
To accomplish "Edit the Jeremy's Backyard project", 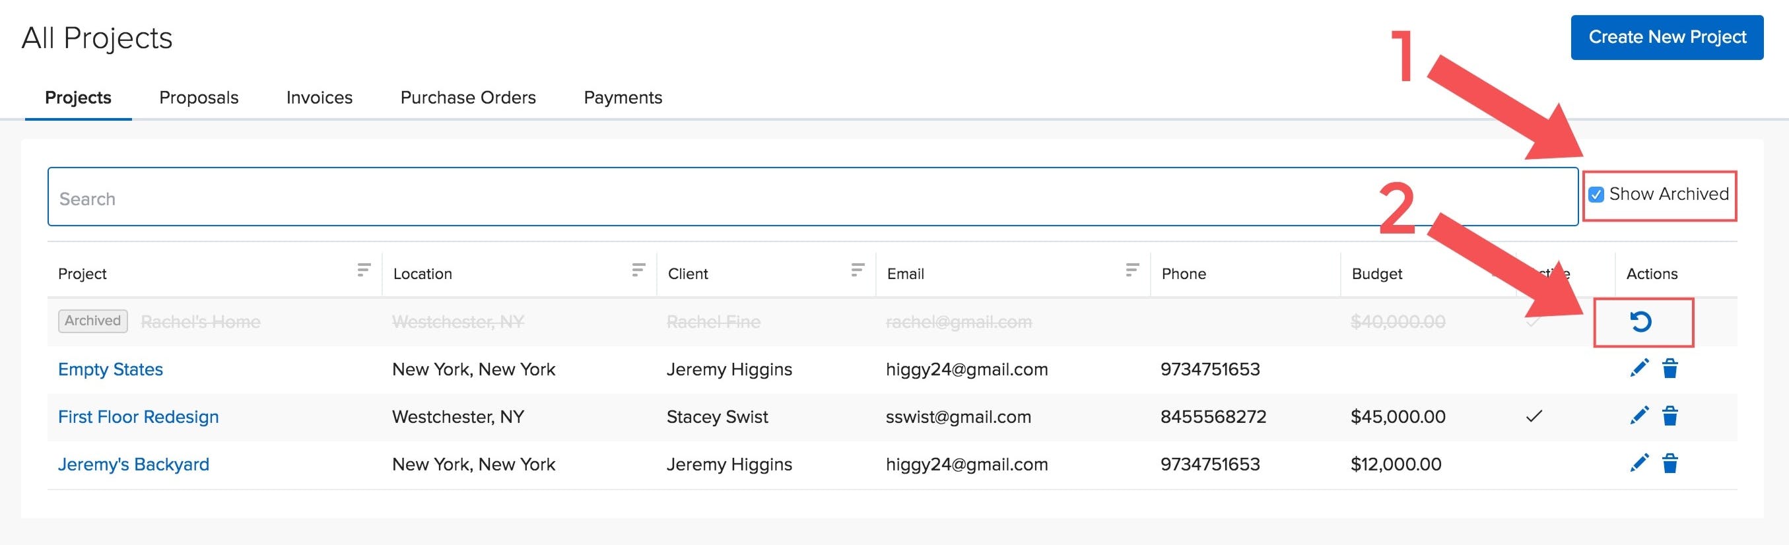I will [1639, 463].
